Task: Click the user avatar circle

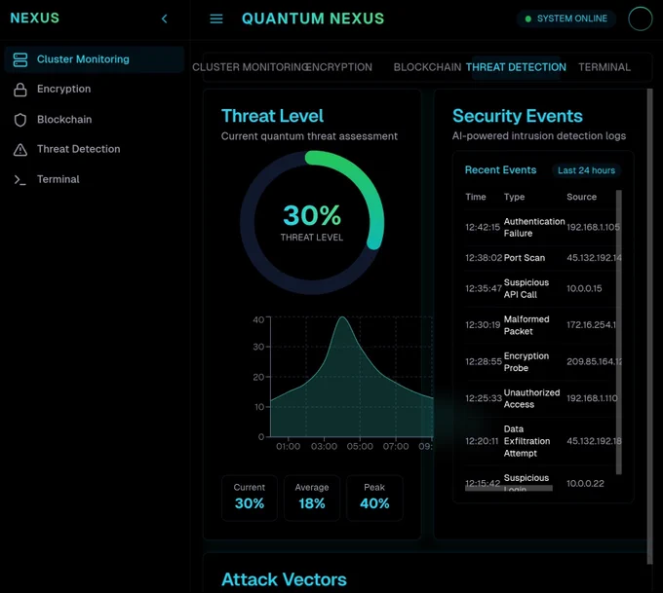Action: point(641,19)
